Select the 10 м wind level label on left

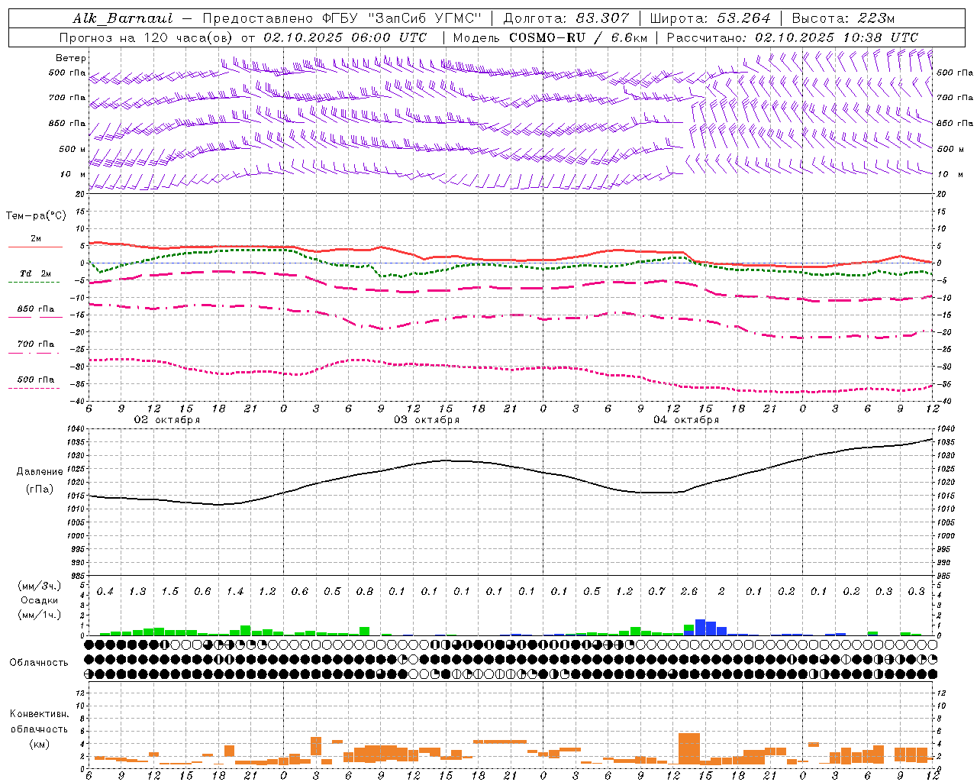pyautogui.click(x=73, y=174)
